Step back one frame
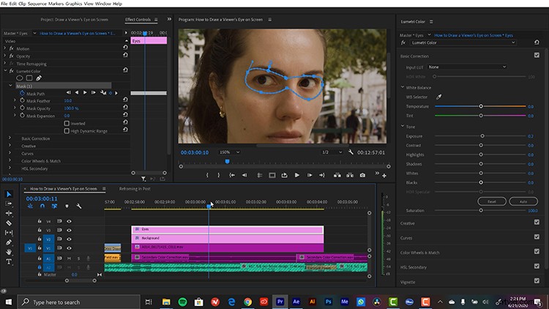549x309 pixels. pyautogui.click(x=244, y=175)
